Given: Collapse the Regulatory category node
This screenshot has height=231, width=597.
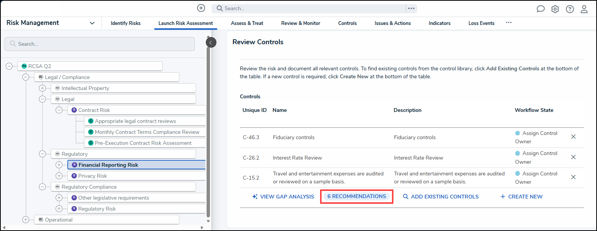Looking at the screenshot, I should [42, 154].
